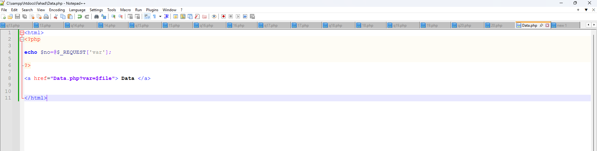Click the Print toolbar icon
The image size is (597, 151).
pos(46,16)
